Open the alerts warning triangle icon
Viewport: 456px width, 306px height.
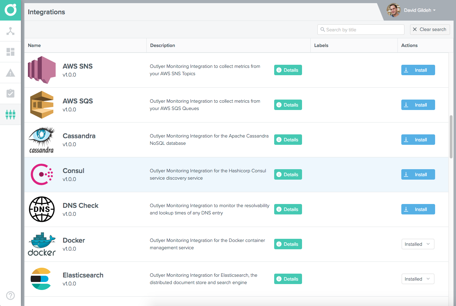click(10, 73)
